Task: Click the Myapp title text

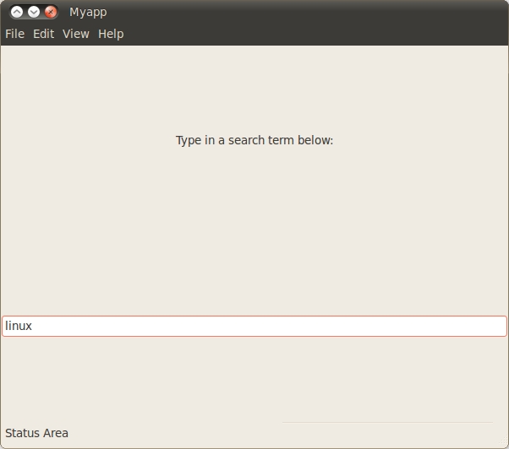Action: (x=88, y=12)
